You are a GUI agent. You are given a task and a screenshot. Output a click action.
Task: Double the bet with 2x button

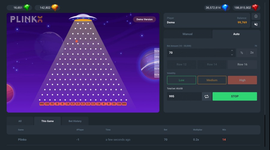(x=252, y=52)
